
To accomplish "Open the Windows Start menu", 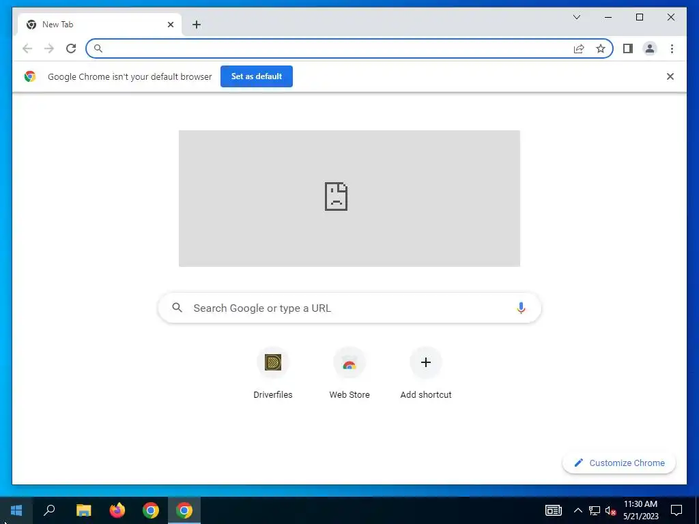I will [16, 510].
